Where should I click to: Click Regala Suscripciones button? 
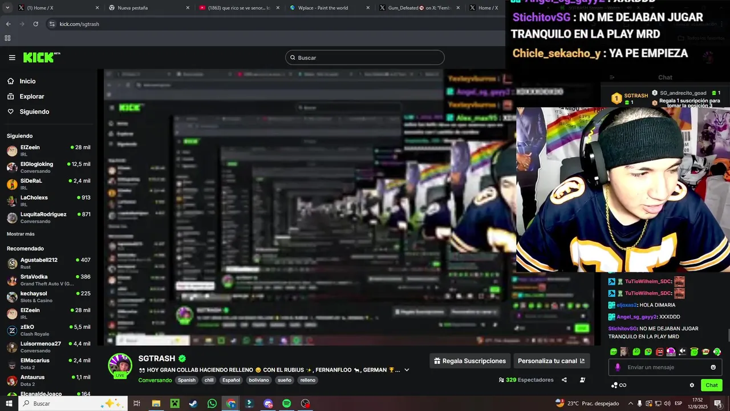tap(470, 361)
